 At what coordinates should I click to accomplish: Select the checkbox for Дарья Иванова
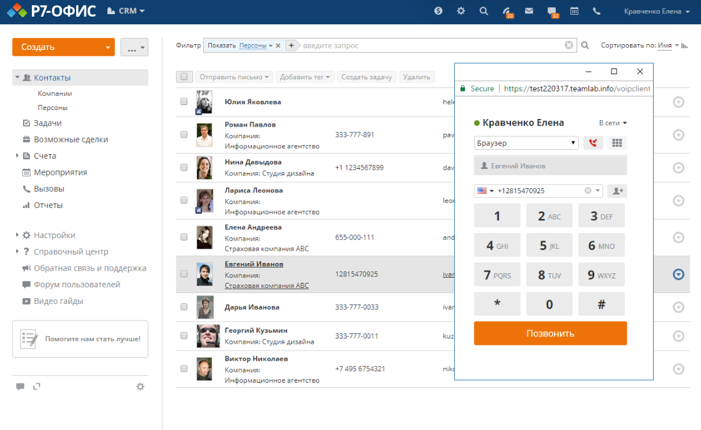click(x=184, y=307)
